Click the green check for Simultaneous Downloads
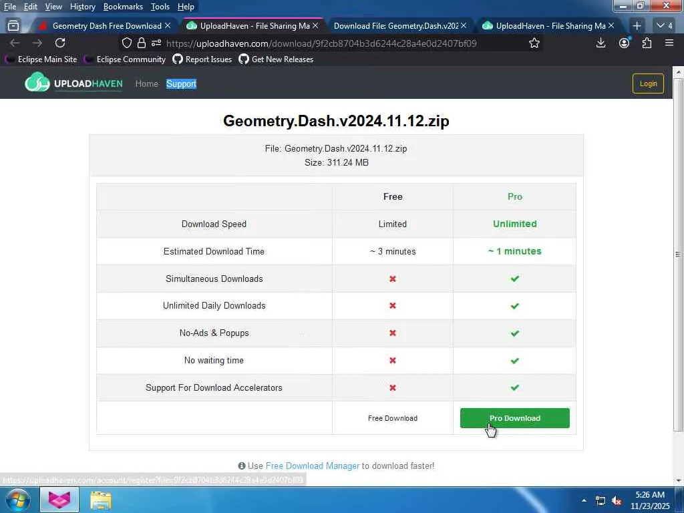The image size is (684, 513). pyautogui.click(x=515, y=279)
